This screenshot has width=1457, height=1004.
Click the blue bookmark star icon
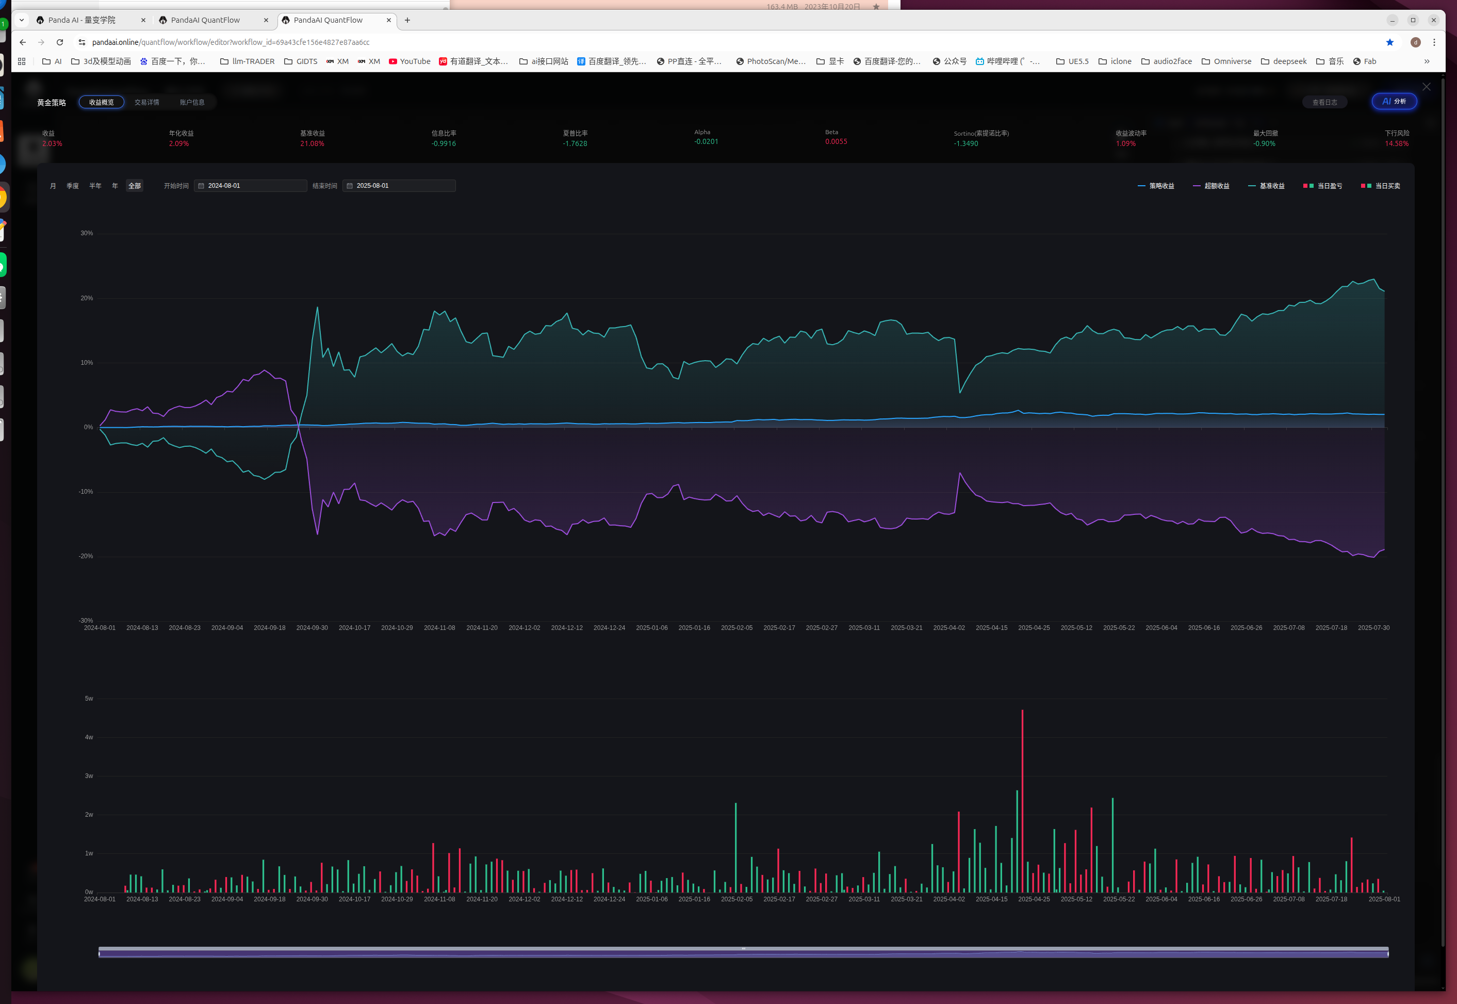click(x=1390, y=42)
